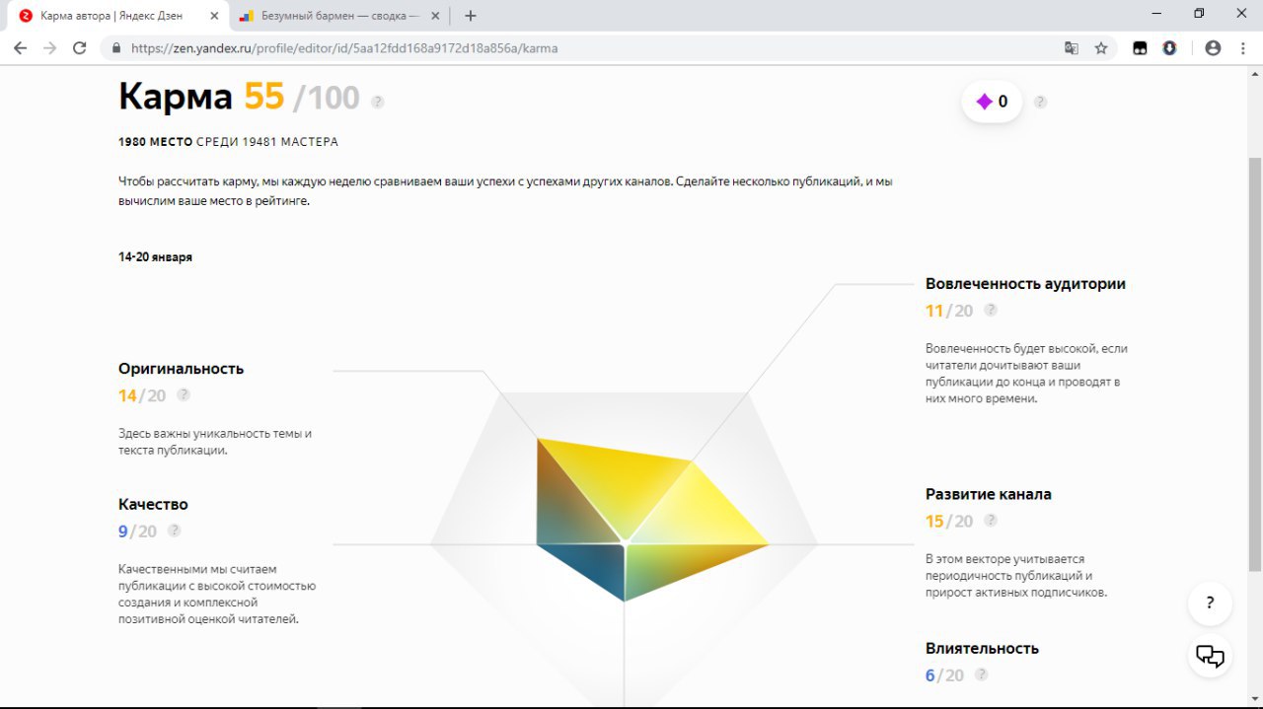This screenshot has width=1263, height=709.
Task: Click help icon next to Оригинальность score
Action: pyautogui.click(x=184, y=394)
